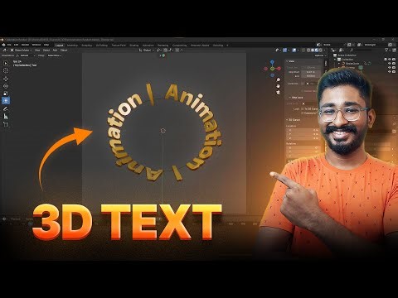398x298 pixels.
Task: Open the viewport Object menu
Action: [x=64, y=50]
